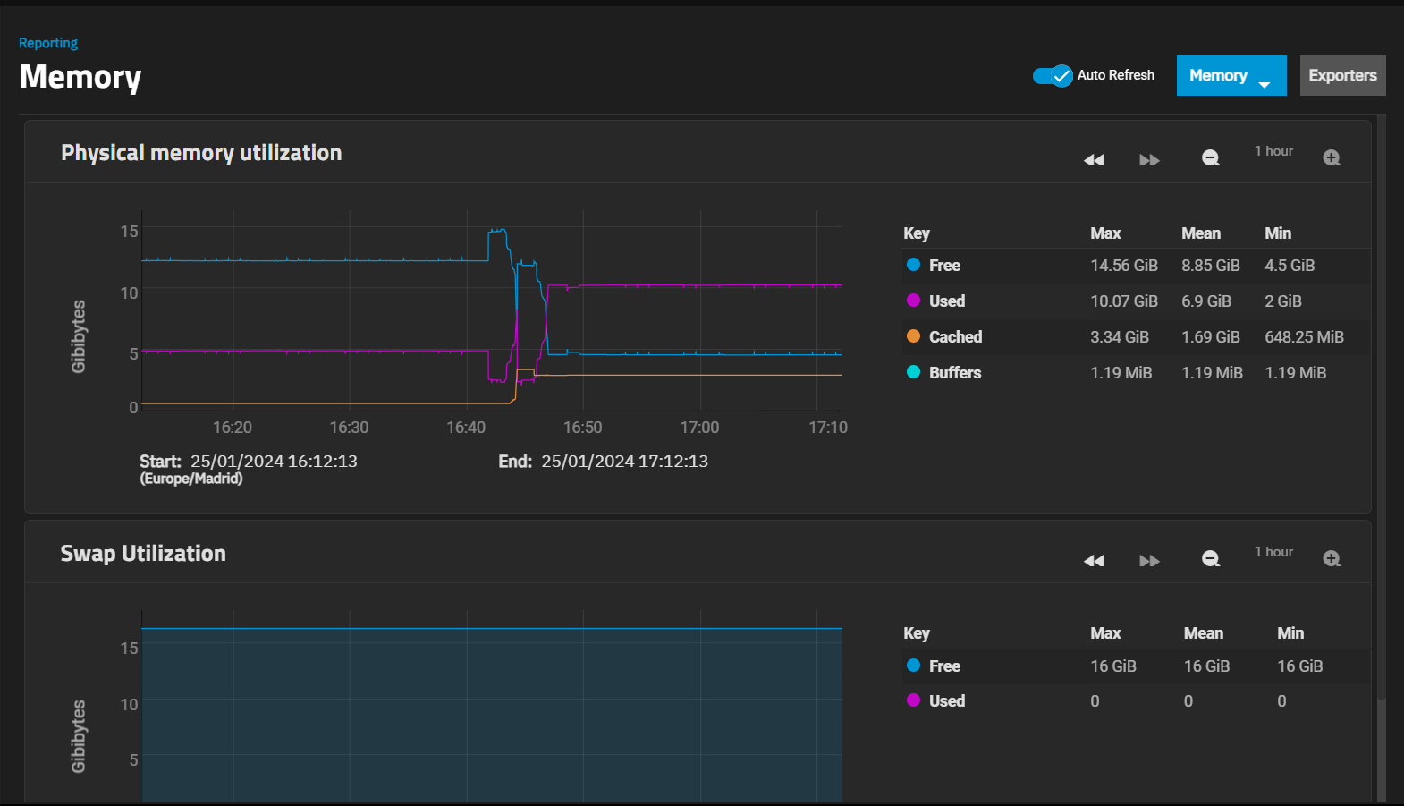Screen dimensions: 1404x806
Task: Click the page vertical scrollbar
Action: click(x=1382, y=407)
